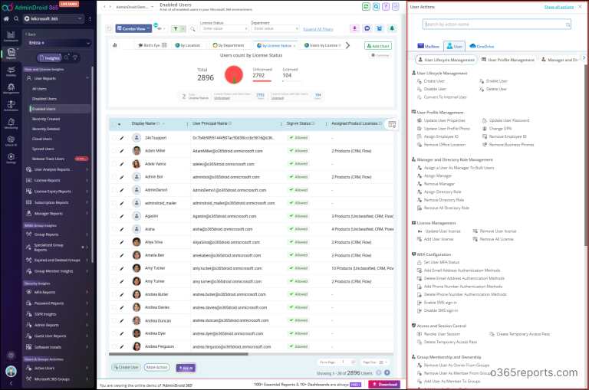589x390 pixels.
Task: Click the search by action name field
Action: [497, 25]
